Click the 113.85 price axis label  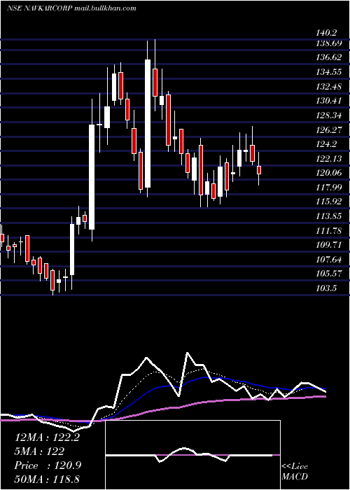pos(329,216)
